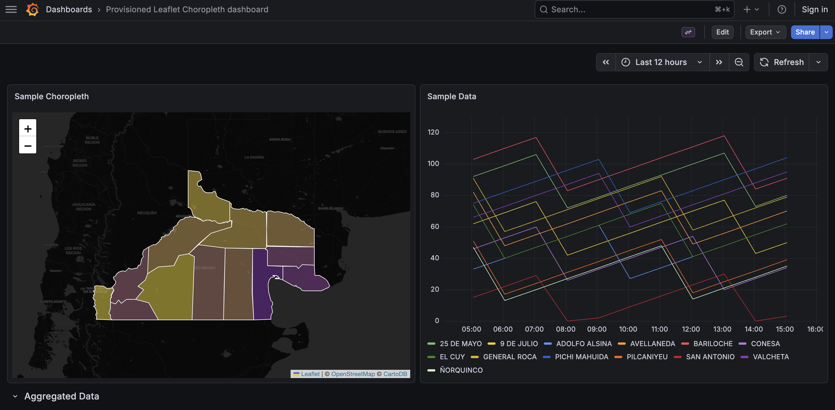
Task: Shift time range backward
Action: (x=605, y=62)
